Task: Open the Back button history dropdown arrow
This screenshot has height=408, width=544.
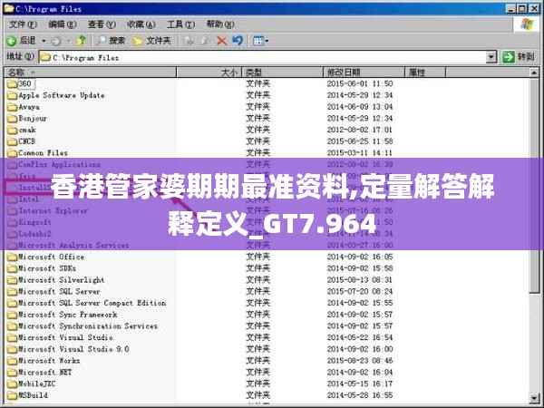Action: tap(43, 41)
